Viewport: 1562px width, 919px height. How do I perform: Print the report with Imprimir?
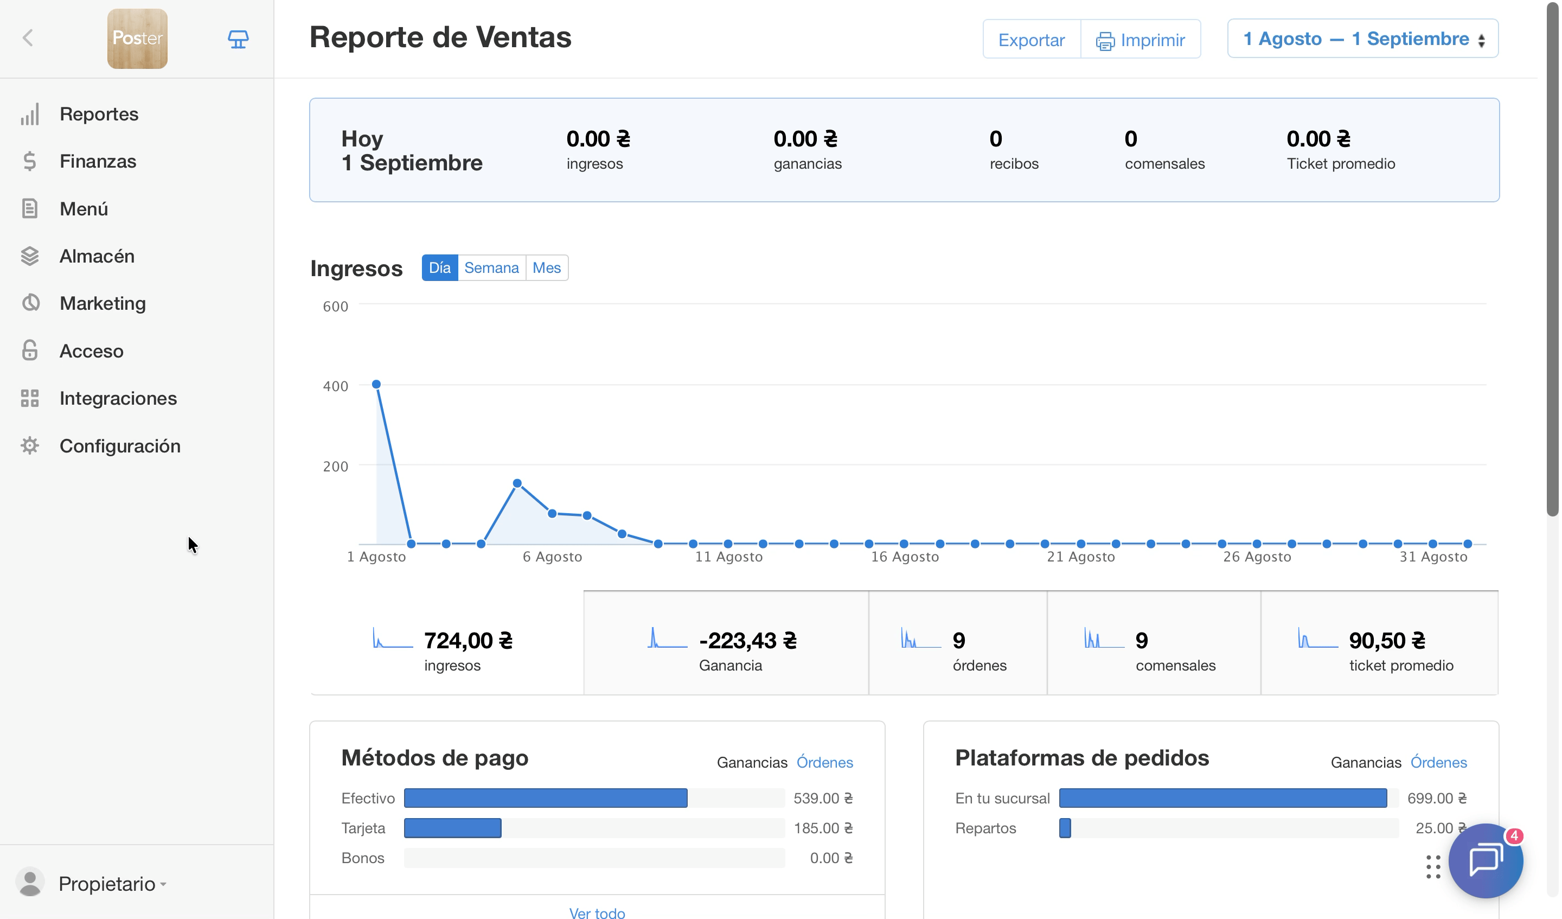[x=1141, y=40]
